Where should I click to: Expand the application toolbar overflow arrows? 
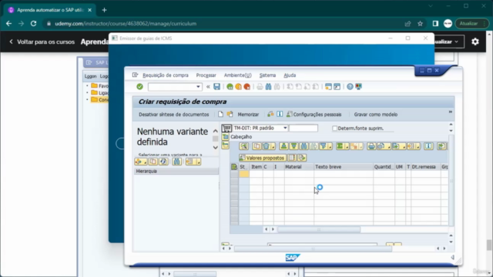point(450,112)
